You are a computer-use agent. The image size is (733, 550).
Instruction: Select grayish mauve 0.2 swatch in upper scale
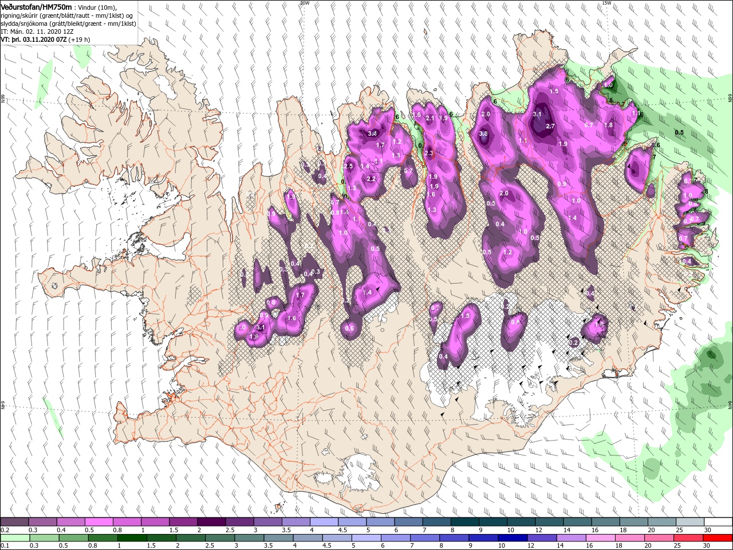(14, 522)
